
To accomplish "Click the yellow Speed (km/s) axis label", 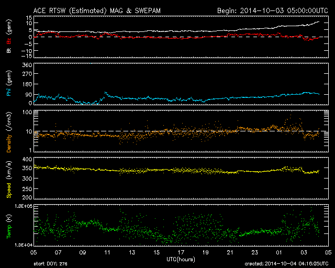I will 9,180.
